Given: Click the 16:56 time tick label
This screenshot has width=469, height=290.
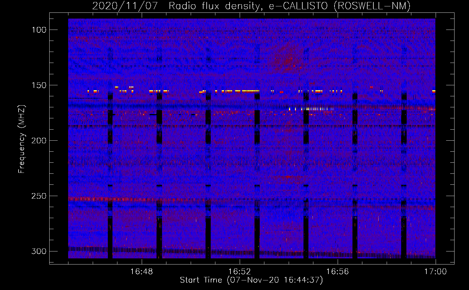Looking at the screenshot, I should [x=338, y=272].
